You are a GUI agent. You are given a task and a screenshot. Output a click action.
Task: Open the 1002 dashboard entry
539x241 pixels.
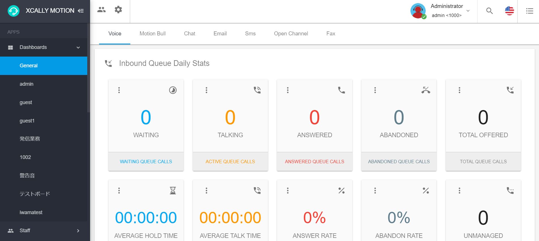coord(44,157)
